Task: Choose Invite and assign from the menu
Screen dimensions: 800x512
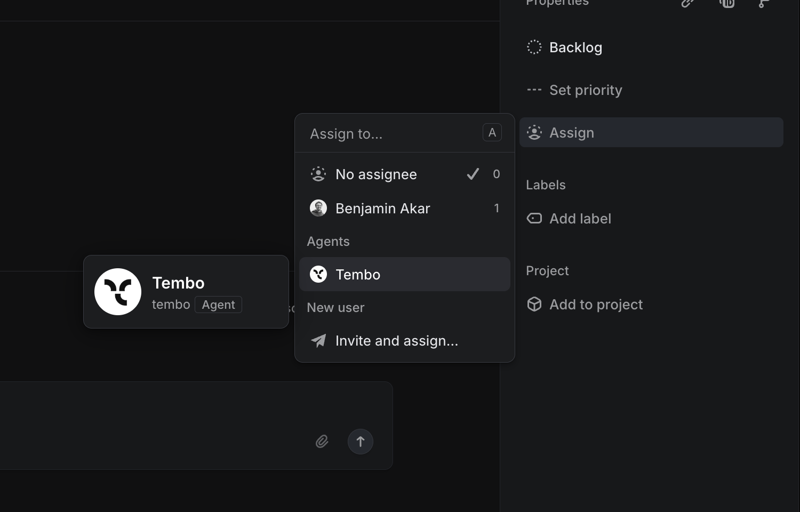Action: click(x=396, y=341)
